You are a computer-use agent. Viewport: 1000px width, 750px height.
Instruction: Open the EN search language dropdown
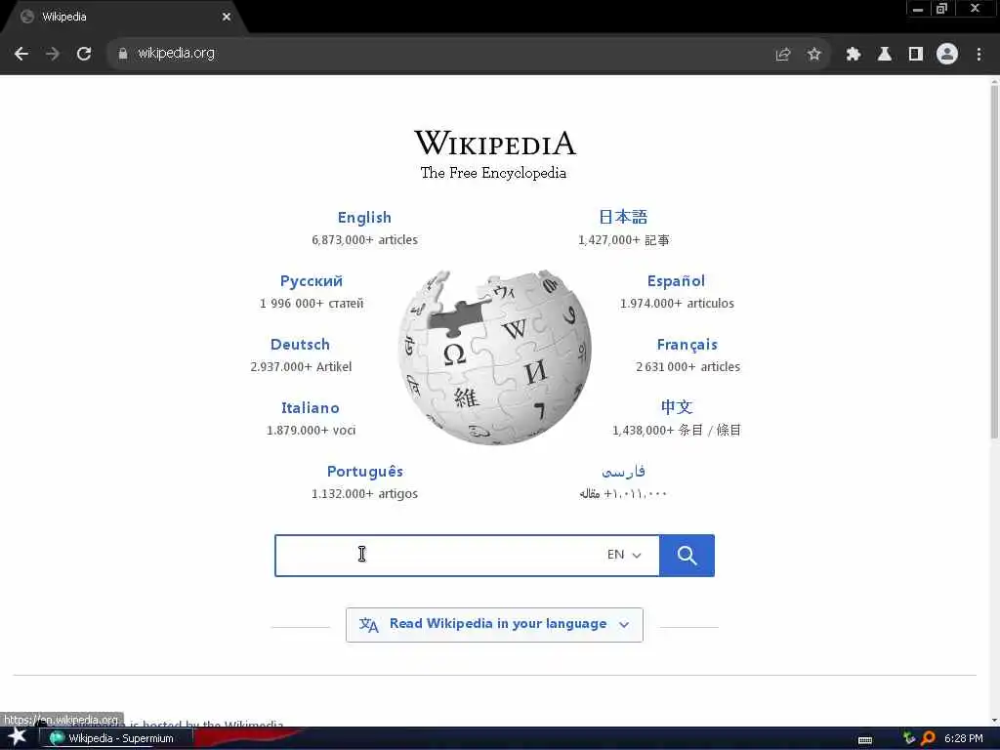(624, 555)
